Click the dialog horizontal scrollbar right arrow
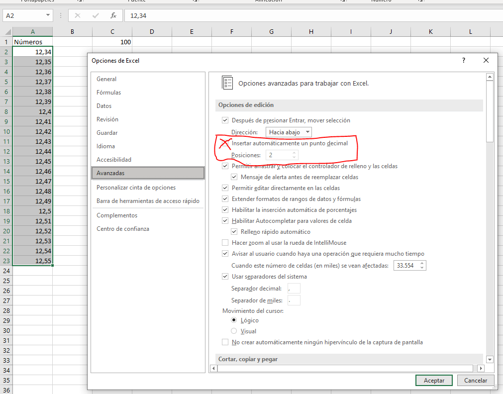This screenshot has height=394, width=503. click(x=481, y=368)
